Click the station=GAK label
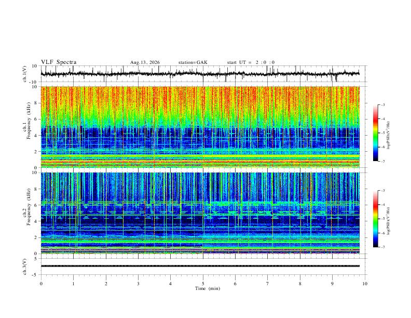 coord(193,62)
